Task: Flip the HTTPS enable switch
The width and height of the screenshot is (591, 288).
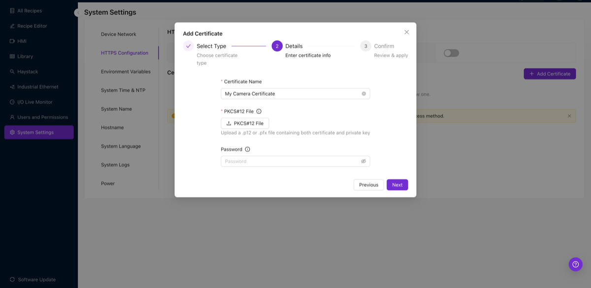Action: [x=451, y=52]
